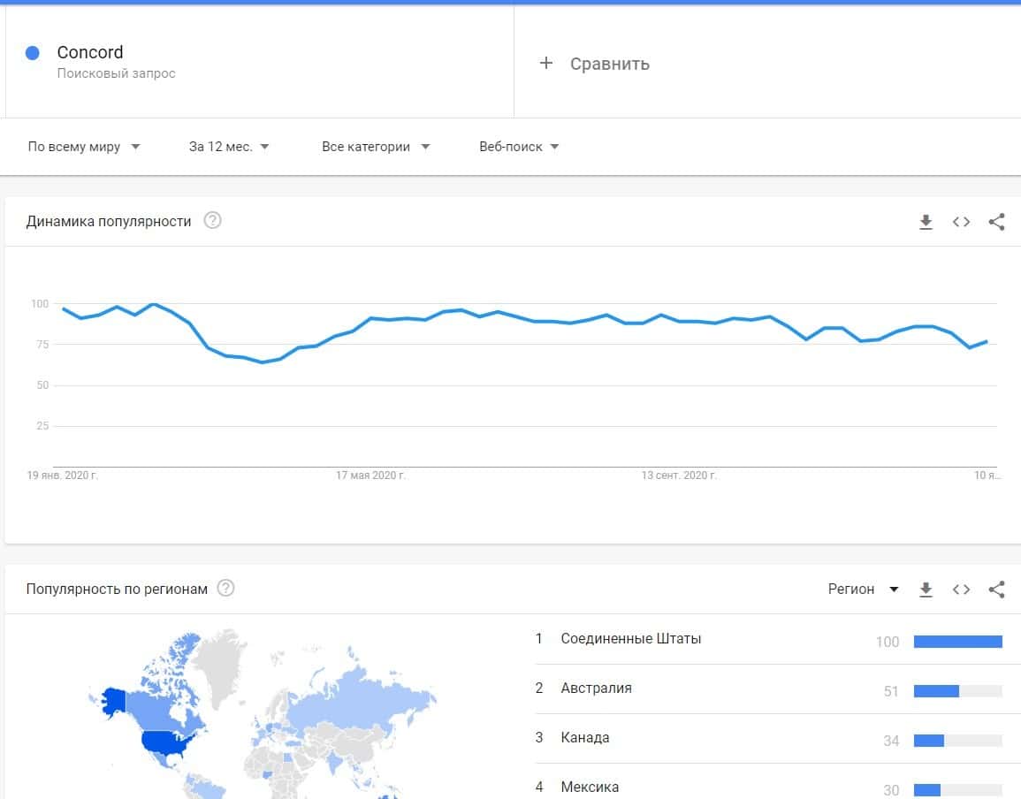
Task: Open help for Популярность по регионам
Action: tap(225, 589)
